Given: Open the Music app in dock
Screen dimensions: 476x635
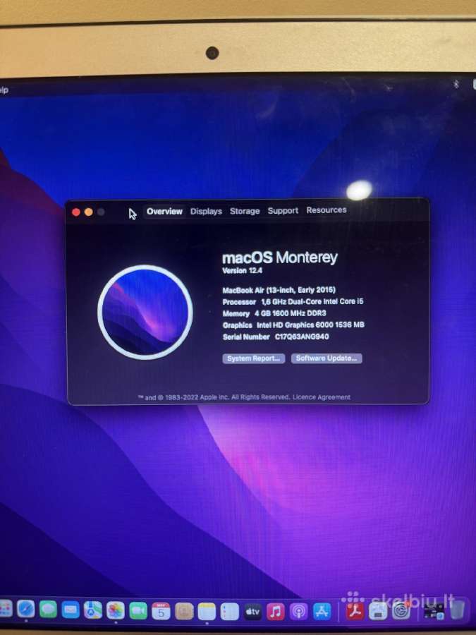Looking at the screenshot, I should coord(276,612).
